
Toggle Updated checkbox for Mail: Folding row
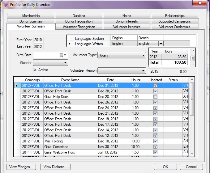[x=155, y=141]
